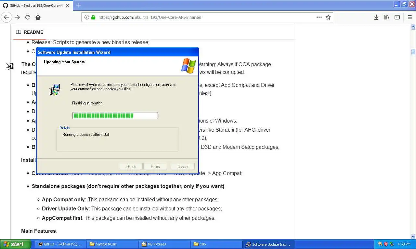Click 'Driver Update Only' list item
The height and width of the screenshot is (249, 416).
click(x=132, y=209)
